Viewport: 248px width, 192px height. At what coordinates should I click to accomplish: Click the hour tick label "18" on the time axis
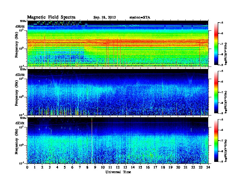pos(163,167)
